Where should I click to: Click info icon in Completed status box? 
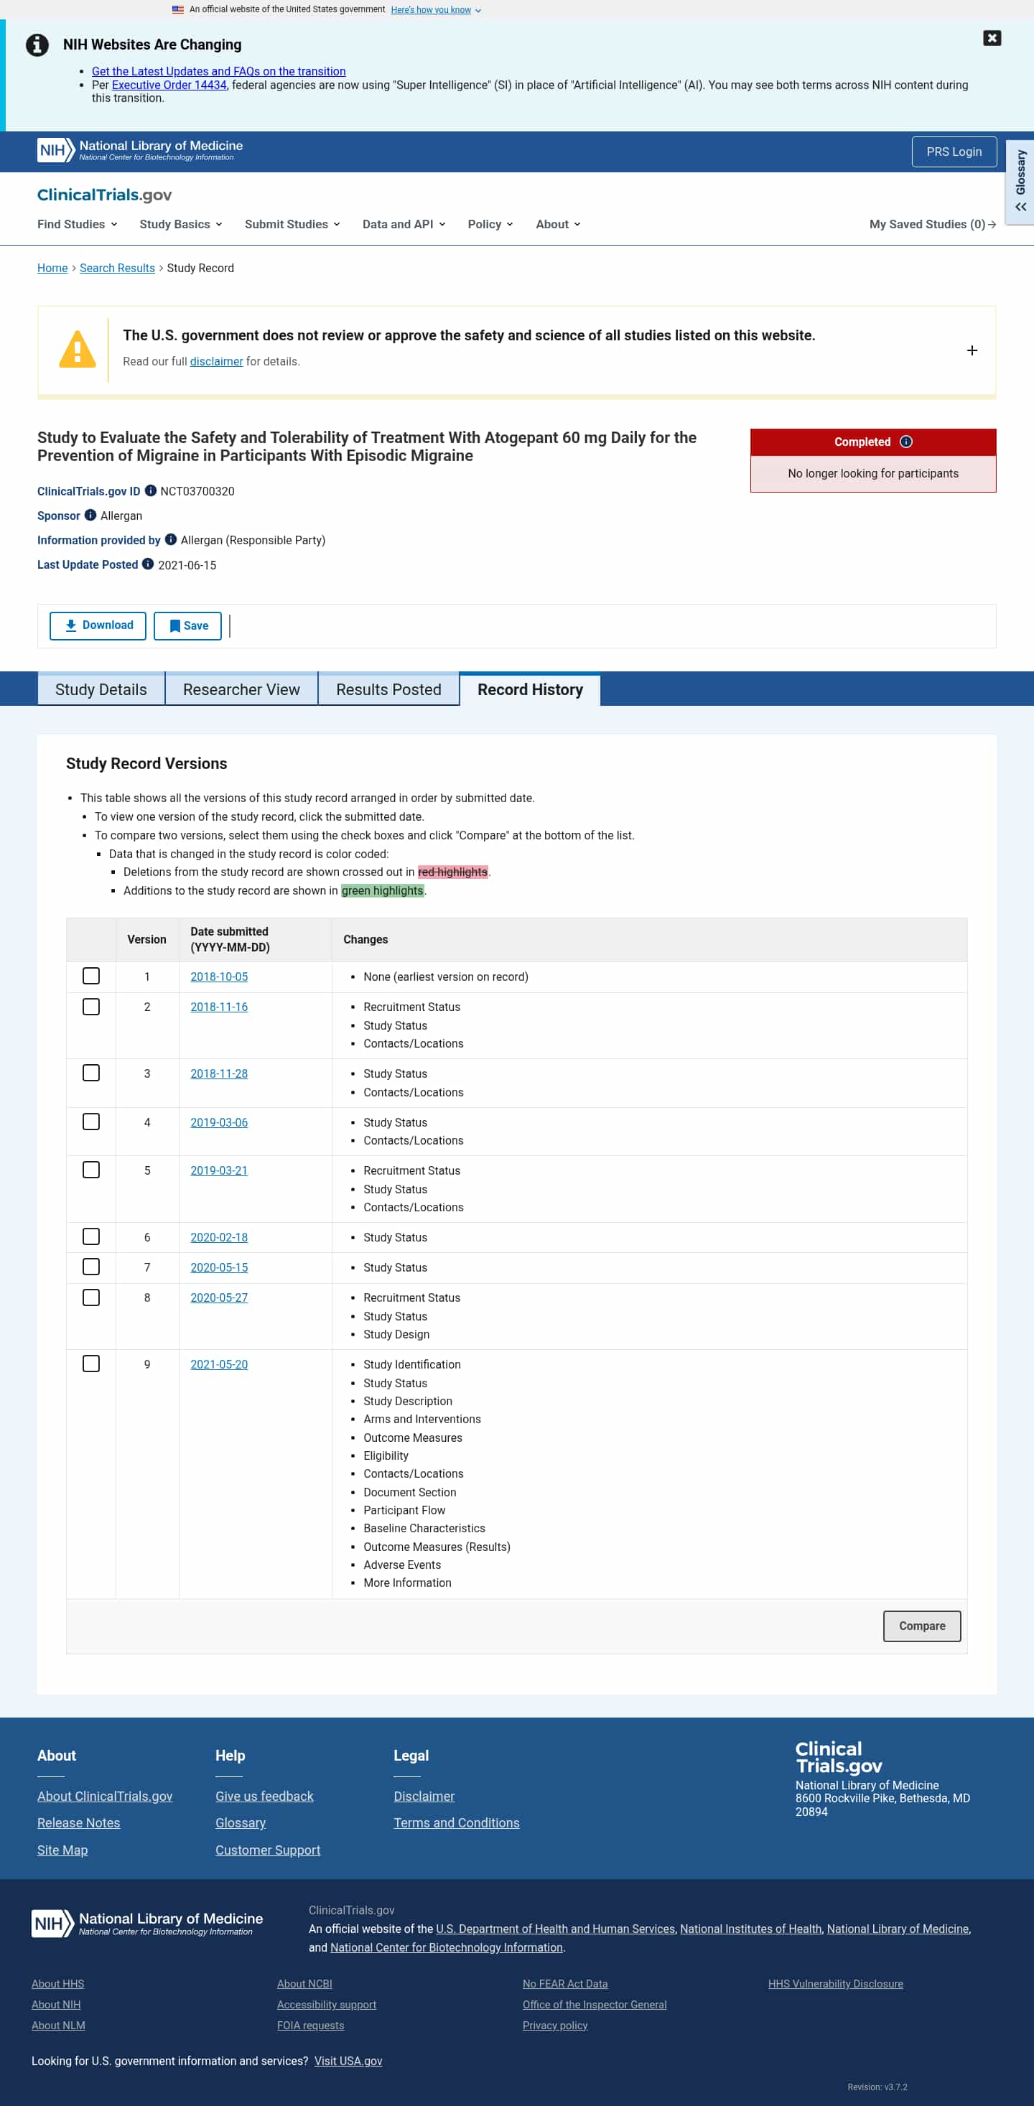click(905, 442)
